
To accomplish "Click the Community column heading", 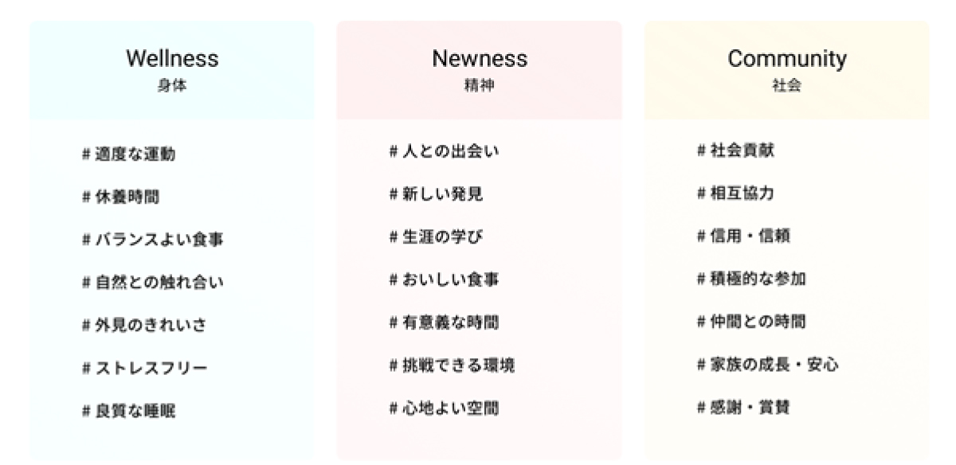I will click(x=787, y=59).
